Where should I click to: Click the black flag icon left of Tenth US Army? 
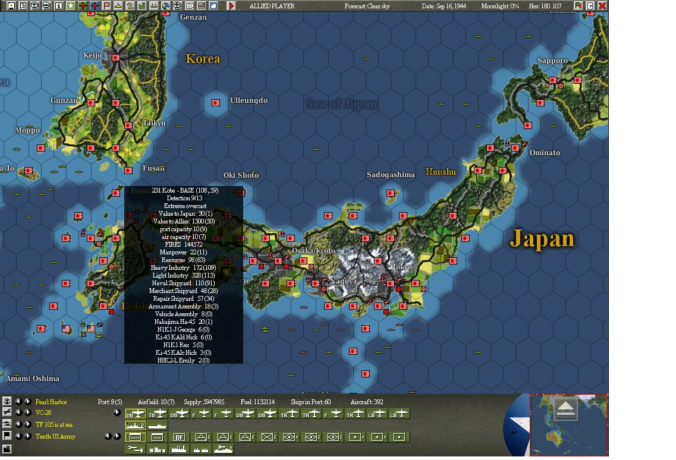tap(7, 436)
